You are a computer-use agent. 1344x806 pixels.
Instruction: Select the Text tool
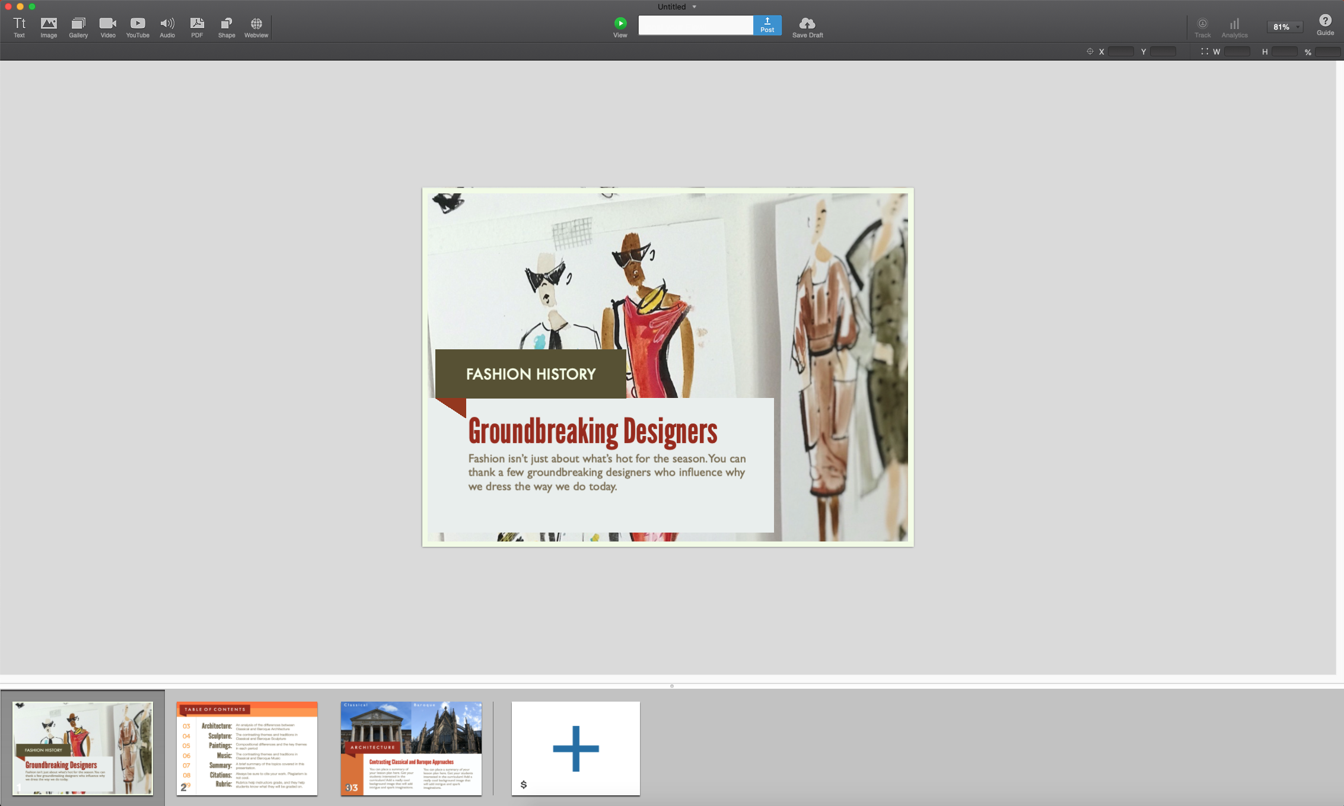(x=20, y=27)
